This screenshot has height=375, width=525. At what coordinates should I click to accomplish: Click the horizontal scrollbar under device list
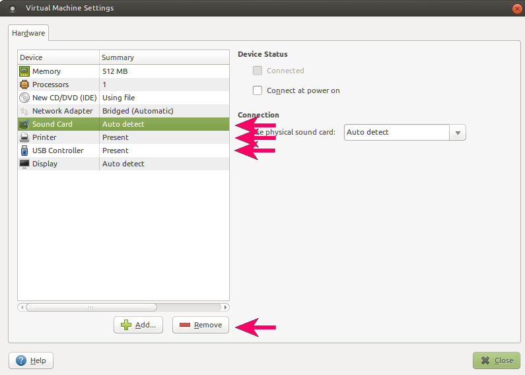pyautogui.click(x=91, y=307)
